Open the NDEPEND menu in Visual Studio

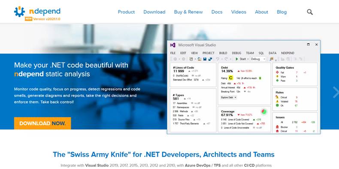[288, 53]
